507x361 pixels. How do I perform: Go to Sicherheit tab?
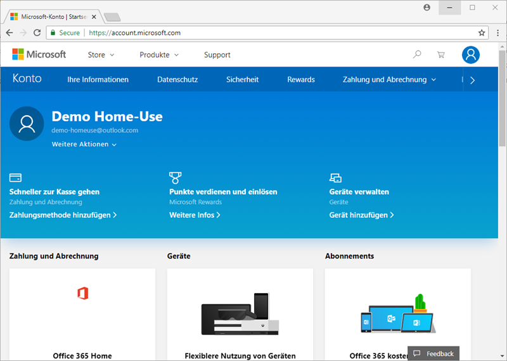tap(243, 80)
